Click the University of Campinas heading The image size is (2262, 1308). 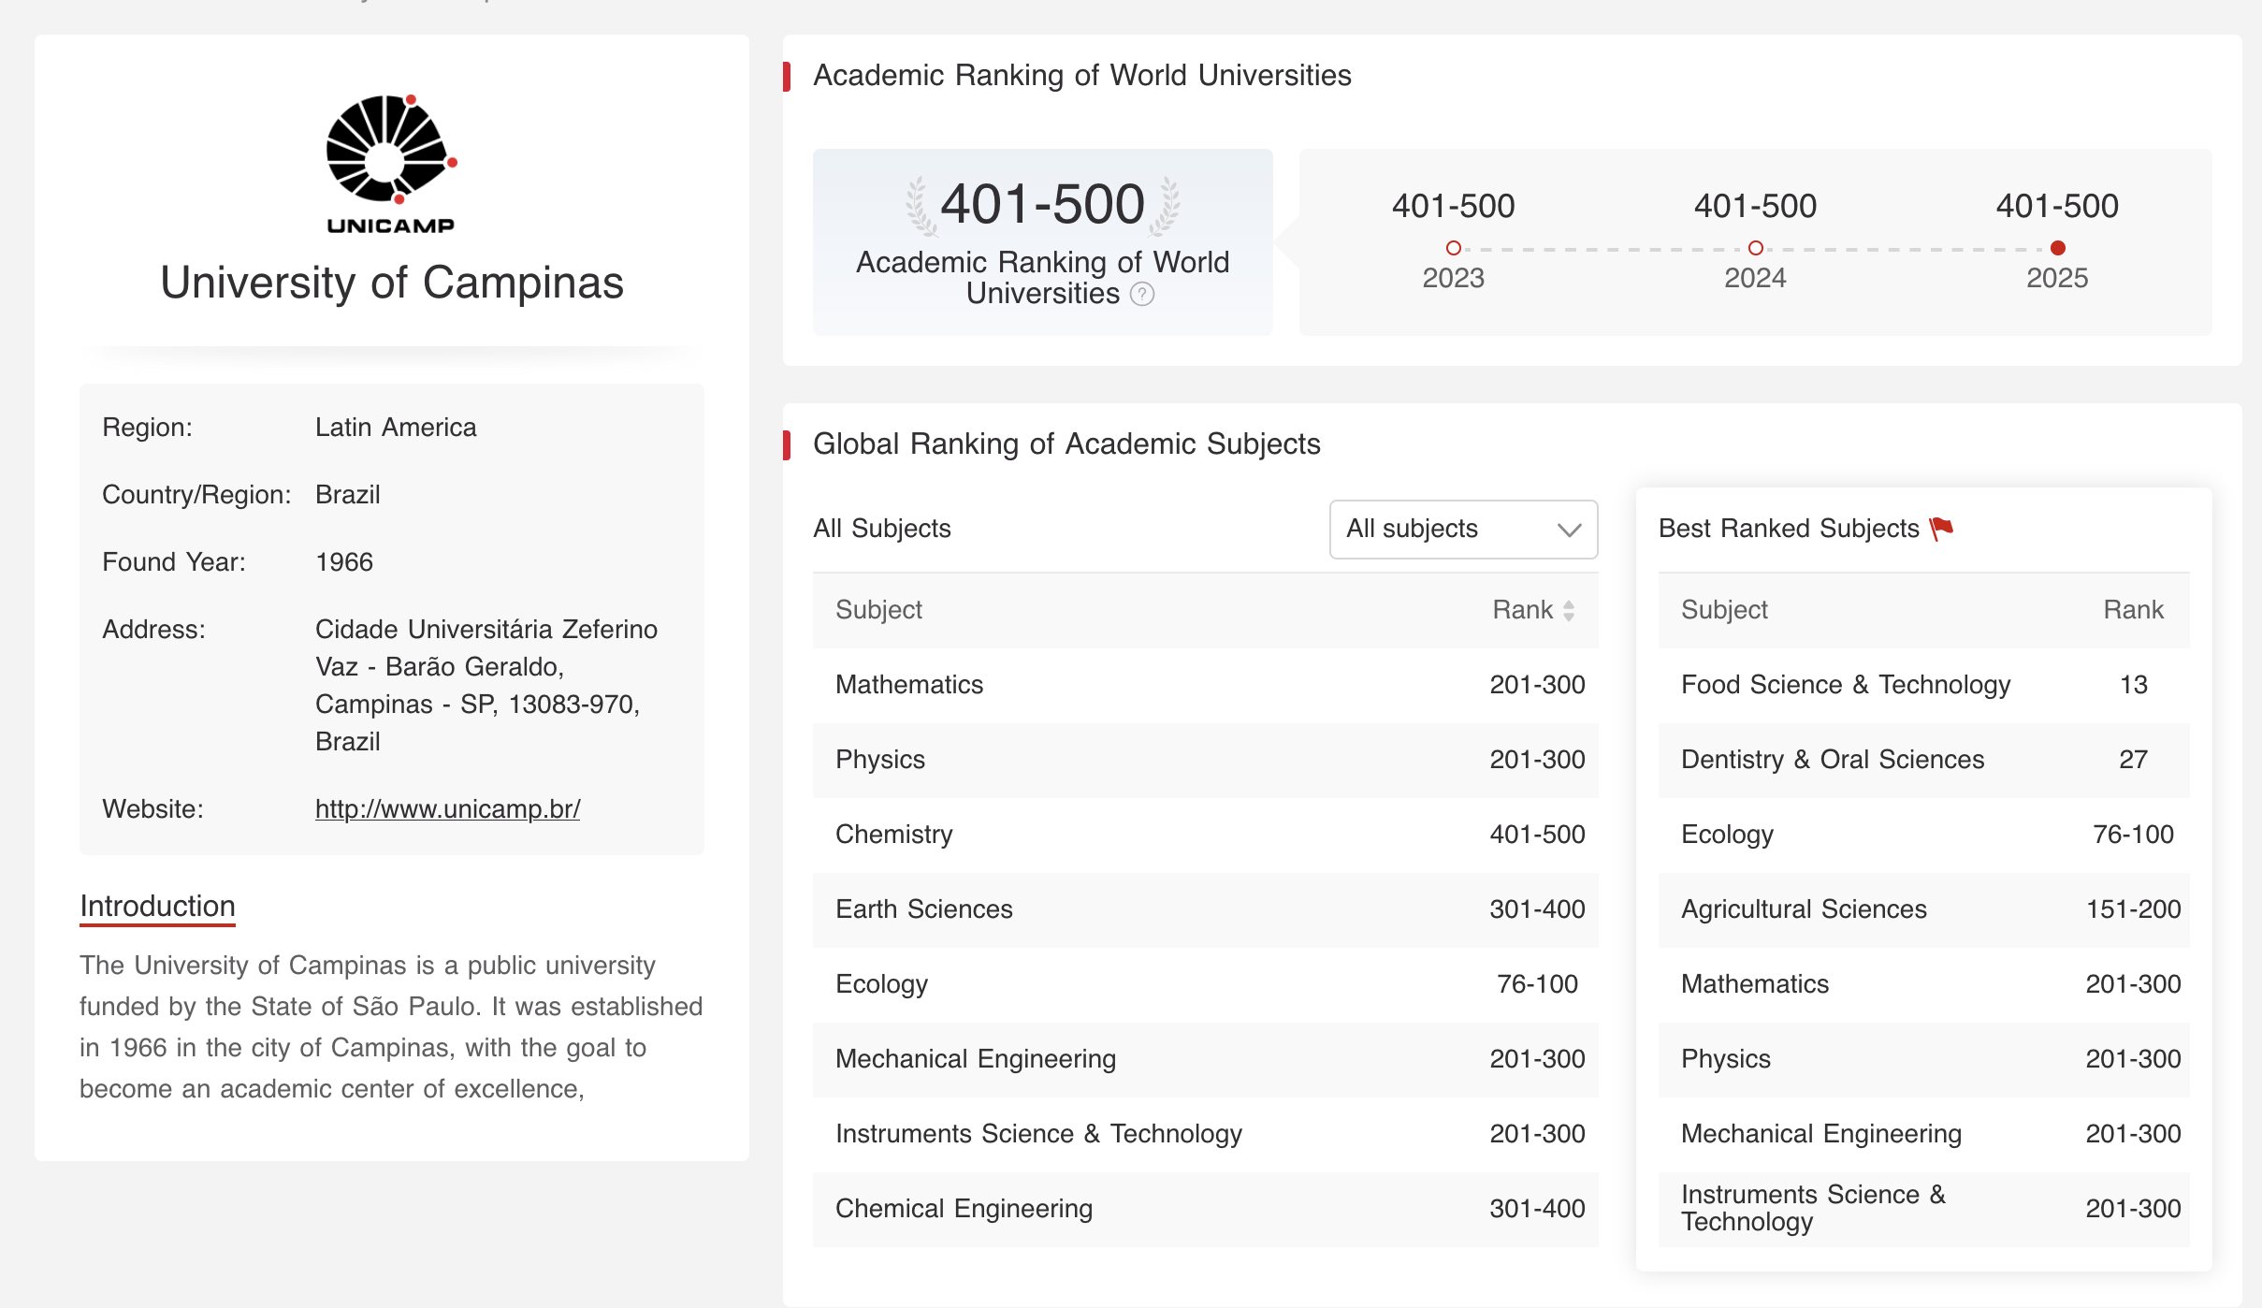pyautogui.click(x=391, y=283)
